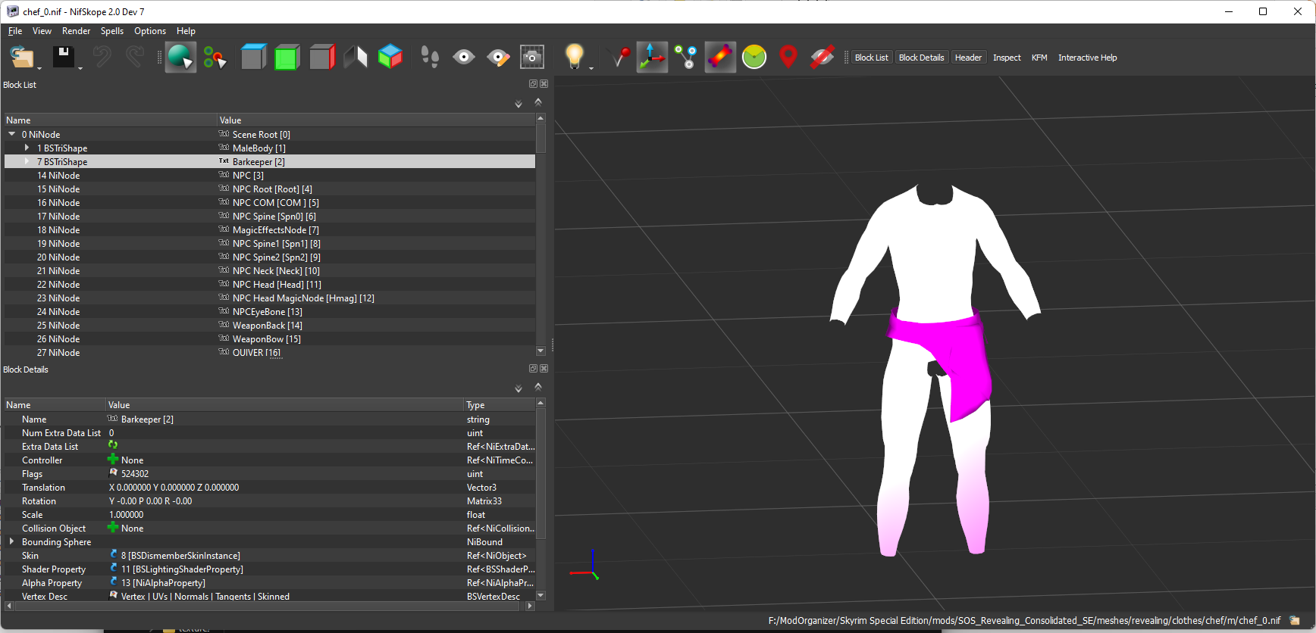This screenshot has width=1316, height=633.
Task: Select the 21 NiNode NPC Neck row
Action: (270, 271)
